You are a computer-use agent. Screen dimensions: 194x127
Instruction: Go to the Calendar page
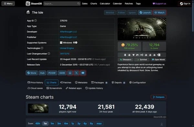pos(117,4)
